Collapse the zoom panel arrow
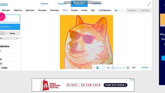This screenshot has height=93, width=165. 93,68
